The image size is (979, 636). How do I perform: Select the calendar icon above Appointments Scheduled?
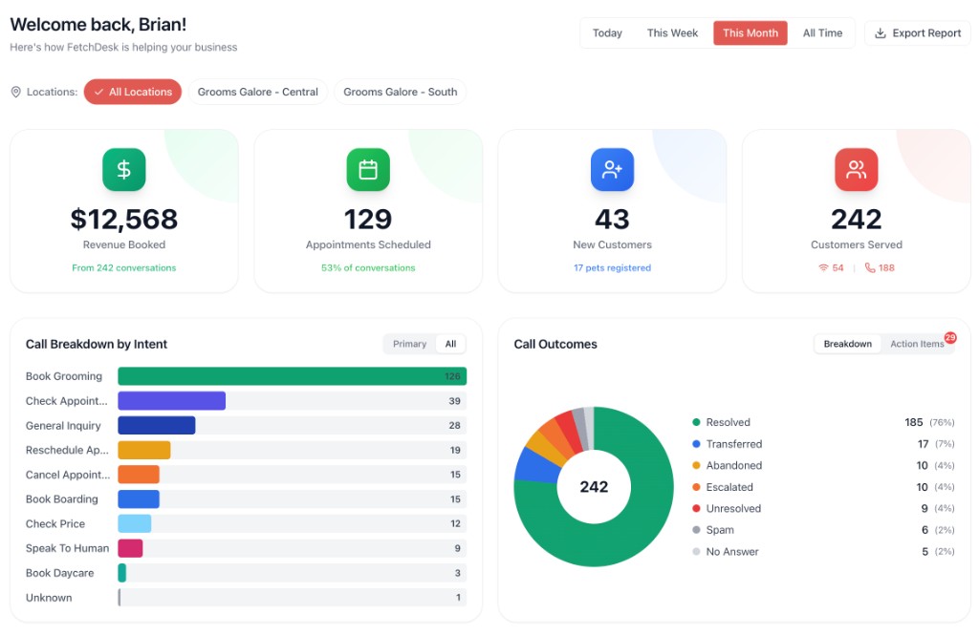pos(367,169)
